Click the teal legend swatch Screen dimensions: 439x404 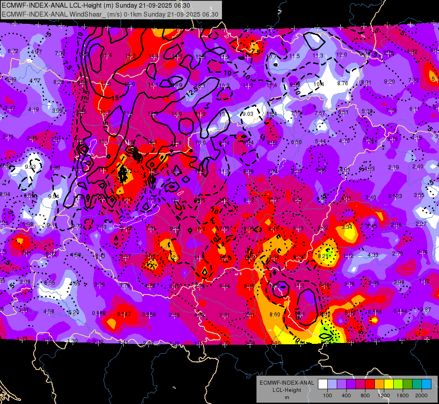[x=417, y=384]
